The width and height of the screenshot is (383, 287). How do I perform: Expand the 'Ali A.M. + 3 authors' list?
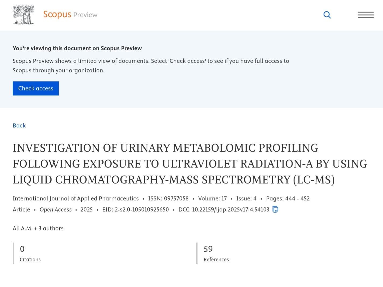(x=38, y=228)
